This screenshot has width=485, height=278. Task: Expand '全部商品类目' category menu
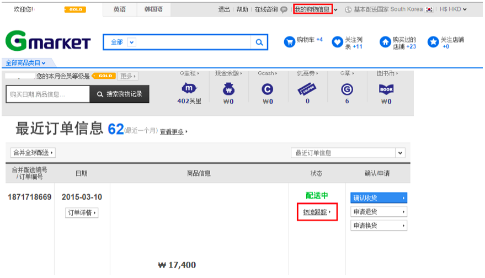[x=25, y=63]
